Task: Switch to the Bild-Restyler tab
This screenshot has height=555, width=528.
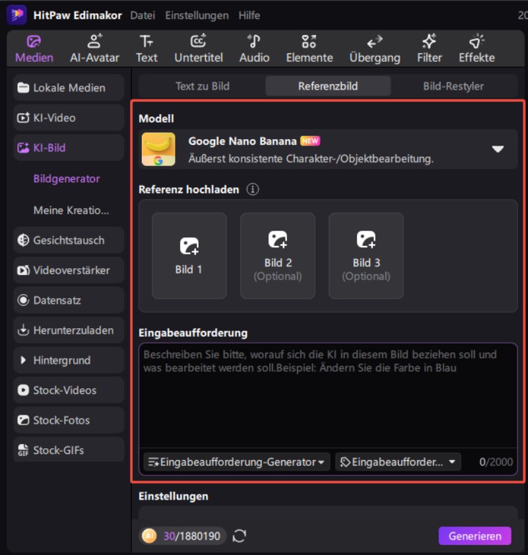Action: point(453,86)
